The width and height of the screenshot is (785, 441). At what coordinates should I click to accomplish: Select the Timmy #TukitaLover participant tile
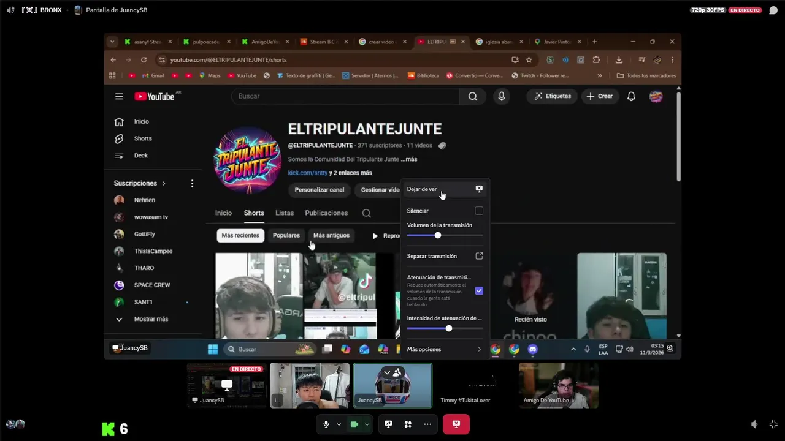tap(475, 385)
